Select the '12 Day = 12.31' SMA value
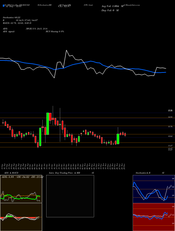175x231 pixels. click(13, 6)
